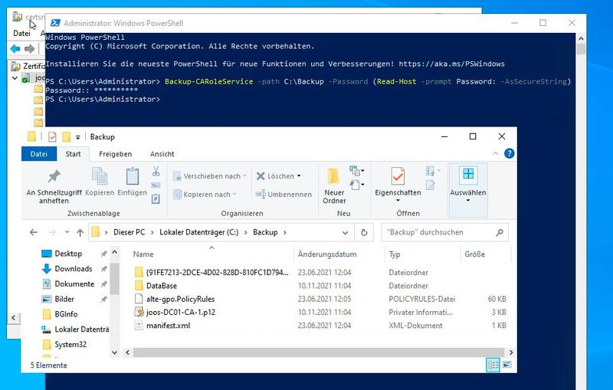Open the quick access toolbar customize dropdown

[78, 137]
